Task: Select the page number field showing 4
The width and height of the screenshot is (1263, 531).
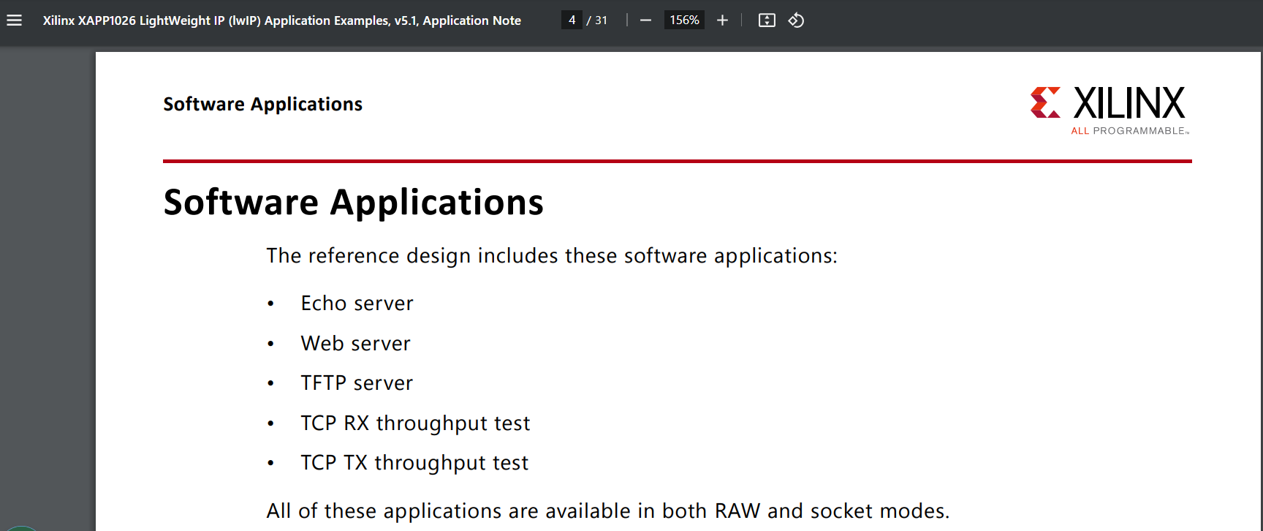Action: click(x=572, y=20)
